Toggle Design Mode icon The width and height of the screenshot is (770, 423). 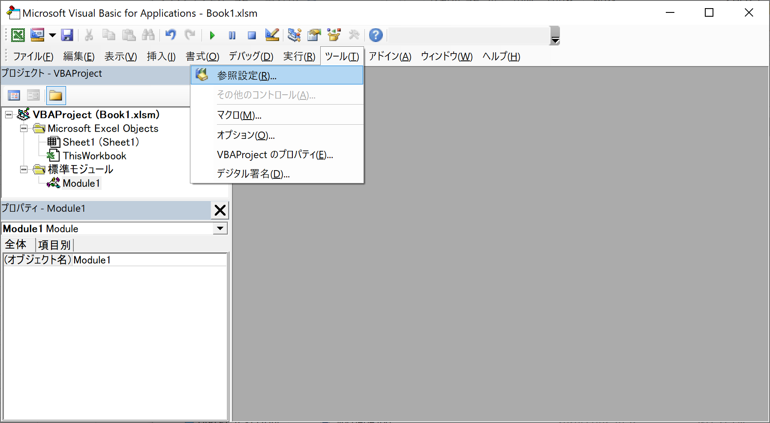coord(272,35)
